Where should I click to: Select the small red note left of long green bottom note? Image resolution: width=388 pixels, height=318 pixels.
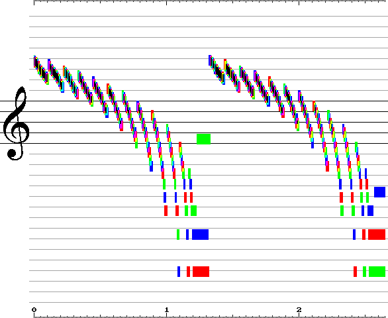(355, 272)
